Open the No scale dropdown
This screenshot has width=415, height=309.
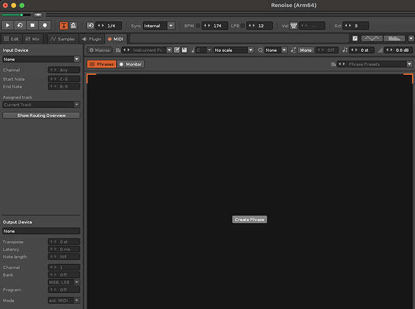(233, 49)
